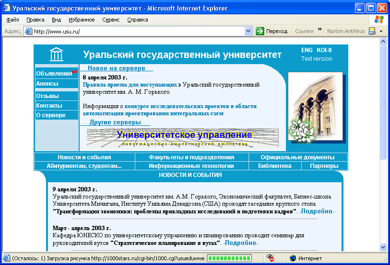The width and height of the screenshot is (390, 265).
Task: Open the Norton AntiVirus dropdown arrow
Action: 381,31
